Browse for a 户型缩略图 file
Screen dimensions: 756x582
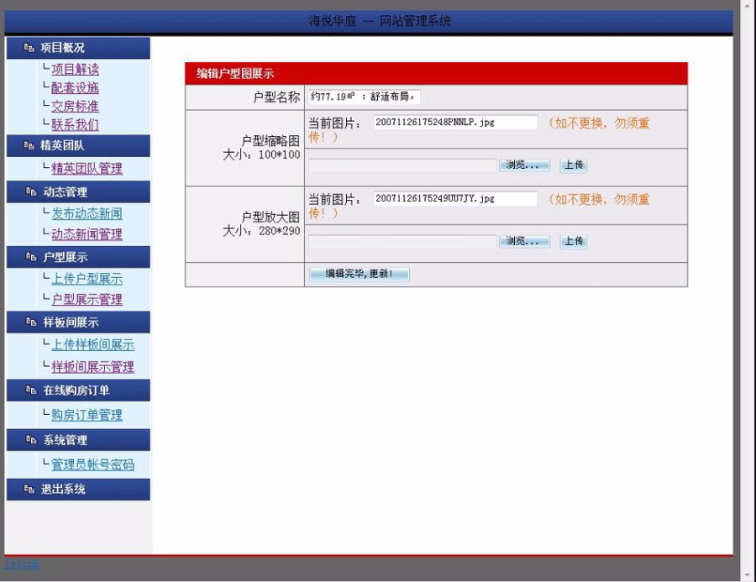(x=524, y=165)
